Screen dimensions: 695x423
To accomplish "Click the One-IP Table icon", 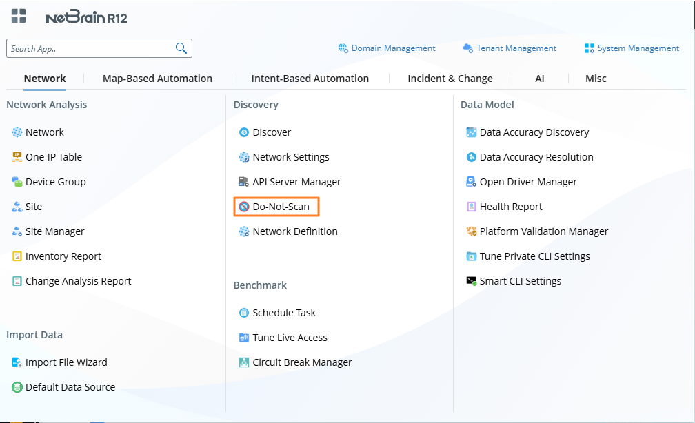I will click(17, 157).
